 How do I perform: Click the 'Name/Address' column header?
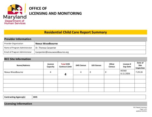(23, 65)
